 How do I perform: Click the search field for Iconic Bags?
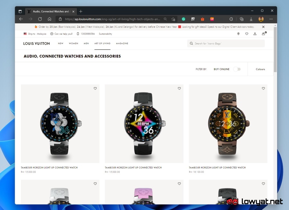click(x=226, y=43)
